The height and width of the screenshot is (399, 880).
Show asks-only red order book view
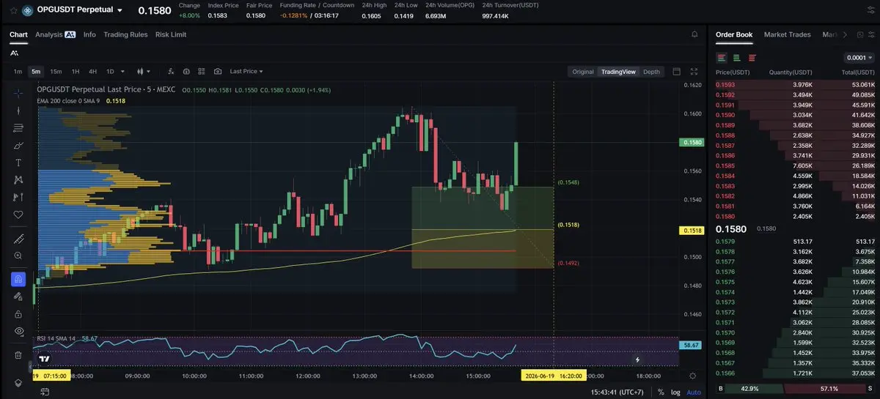[752, 58]
